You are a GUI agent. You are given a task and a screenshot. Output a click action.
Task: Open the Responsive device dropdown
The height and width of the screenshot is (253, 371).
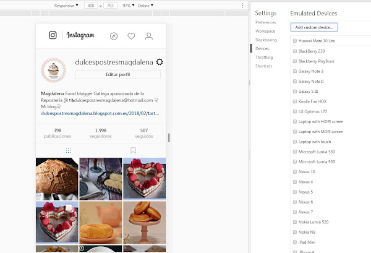tap(66, 6)
